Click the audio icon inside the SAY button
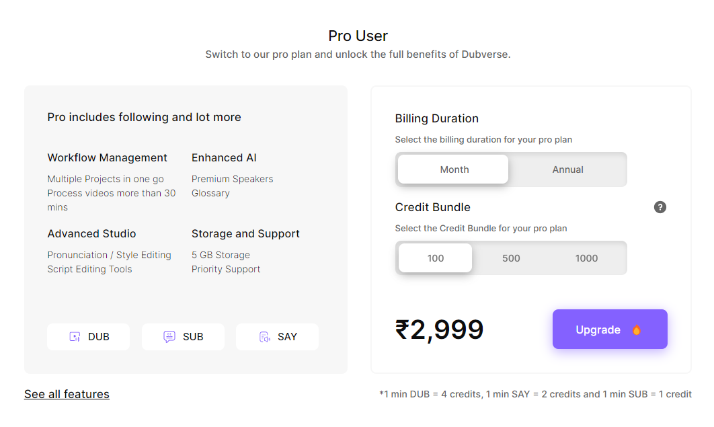This screenshot has height=427, width=714. [264, 337]
